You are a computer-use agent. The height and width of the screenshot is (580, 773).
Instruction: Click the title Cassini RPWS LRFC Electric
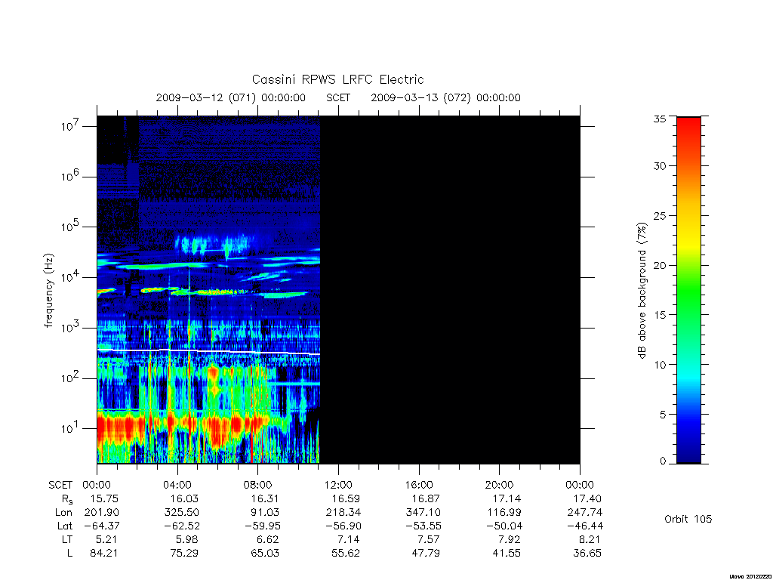click(337, 79)
